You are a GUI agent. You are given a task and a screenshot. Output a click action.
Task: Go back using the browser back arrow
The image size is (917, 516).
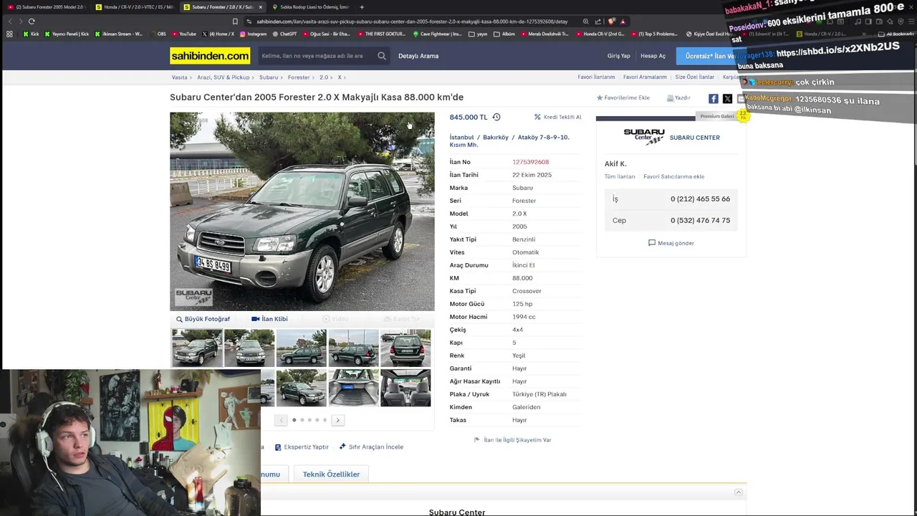(10, 21)
